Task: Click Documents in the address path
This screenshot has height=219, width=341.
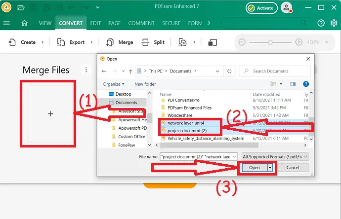Action: (x=180, y=71)
